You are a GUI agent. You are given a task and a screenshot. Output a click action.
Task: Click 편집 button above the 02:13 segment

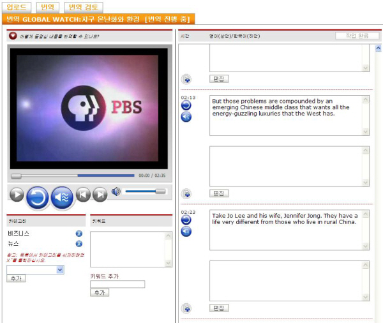219,79
